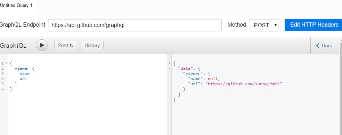The image size is (342, 135).
Task: Click the "viewer" key in response
Action: pyautogui.click(x=193, y=74)
